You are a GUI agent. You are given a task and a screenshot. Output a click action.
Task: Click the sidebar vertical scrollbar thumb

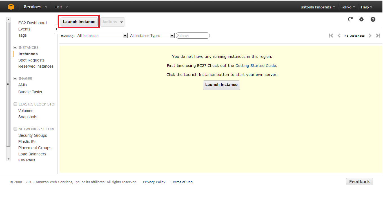[8, 84]
